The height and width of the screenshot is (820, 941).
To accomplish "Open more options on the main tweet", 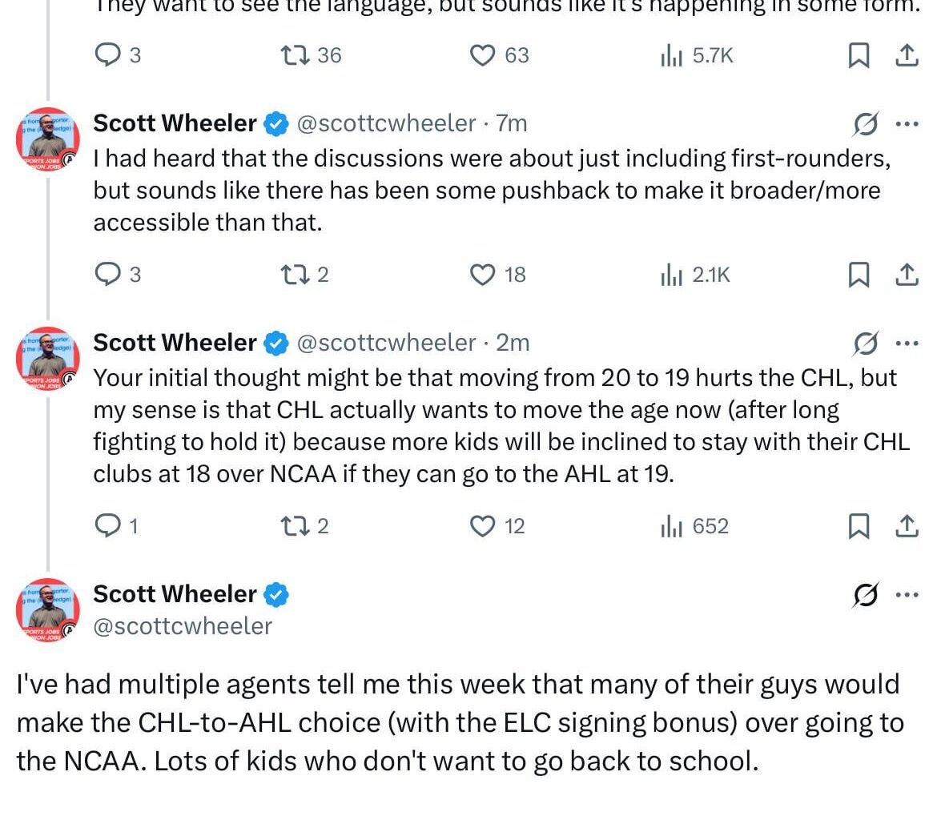I will (x=907, y=595).
